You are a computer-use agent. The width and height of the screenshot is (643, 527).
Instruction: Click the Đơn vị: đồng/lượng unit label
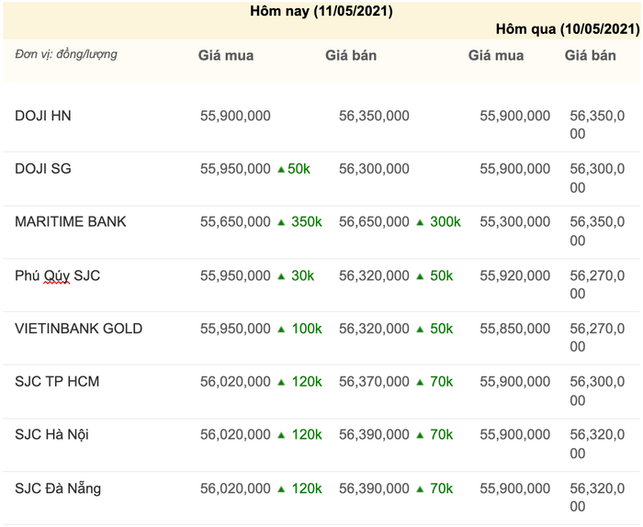(x=66, y=54)
